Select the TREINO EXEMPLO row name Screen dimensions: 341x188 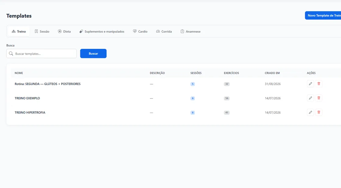[27, 98]
